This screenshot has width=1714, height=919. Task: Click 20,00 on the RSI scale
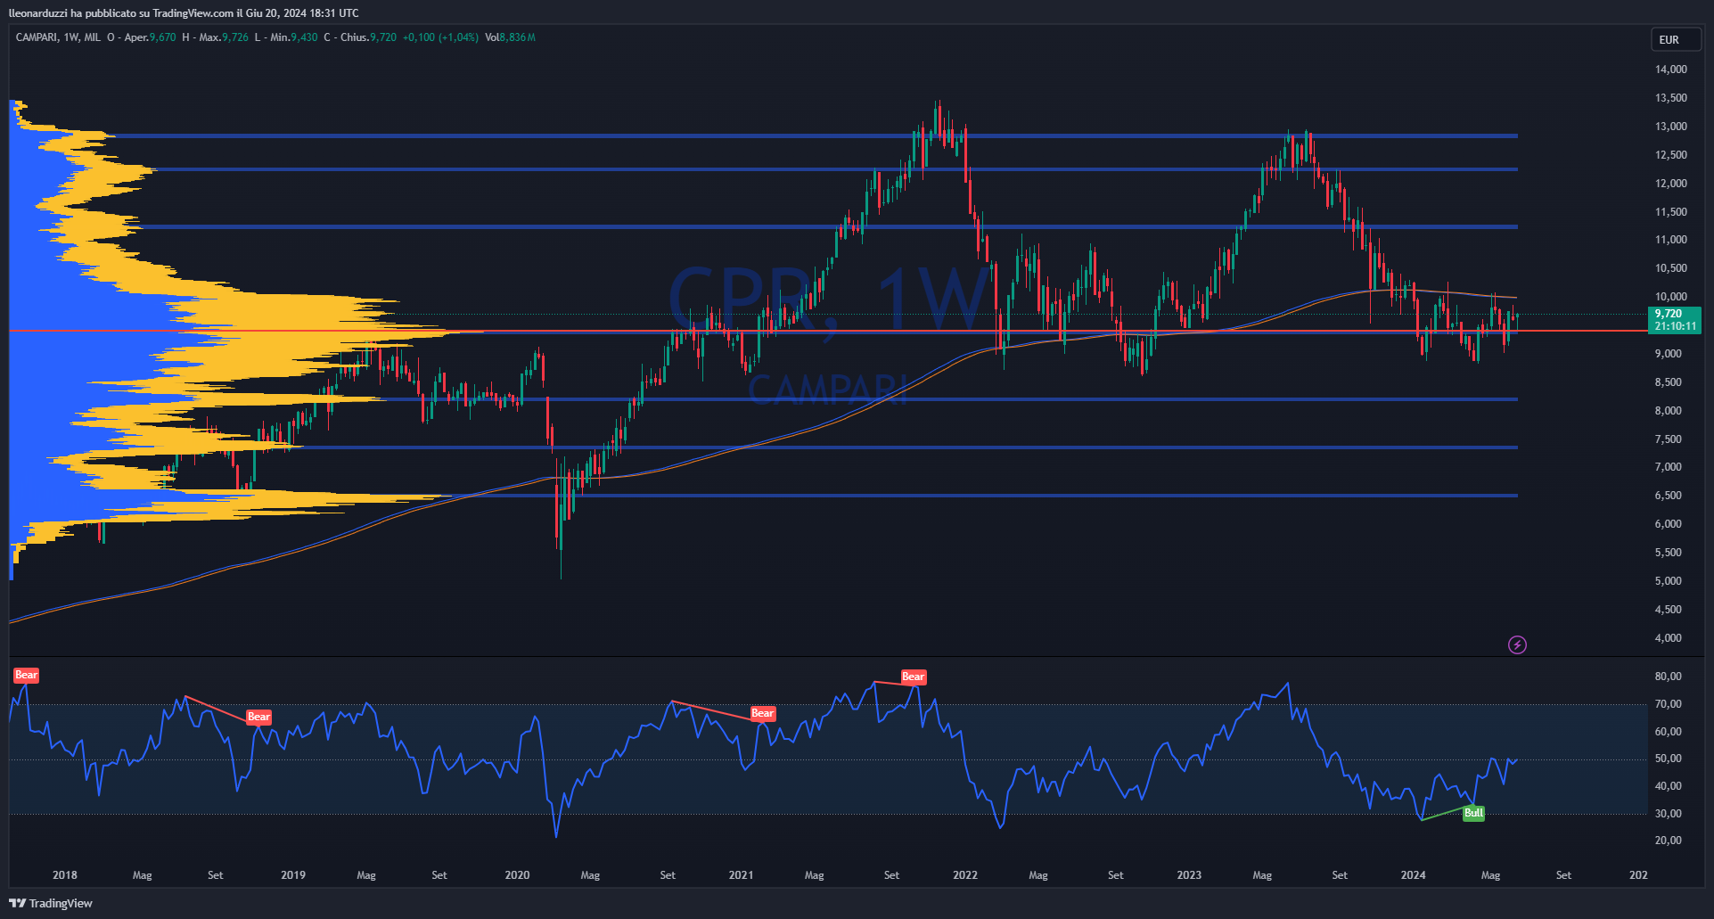pos(1669,841)
